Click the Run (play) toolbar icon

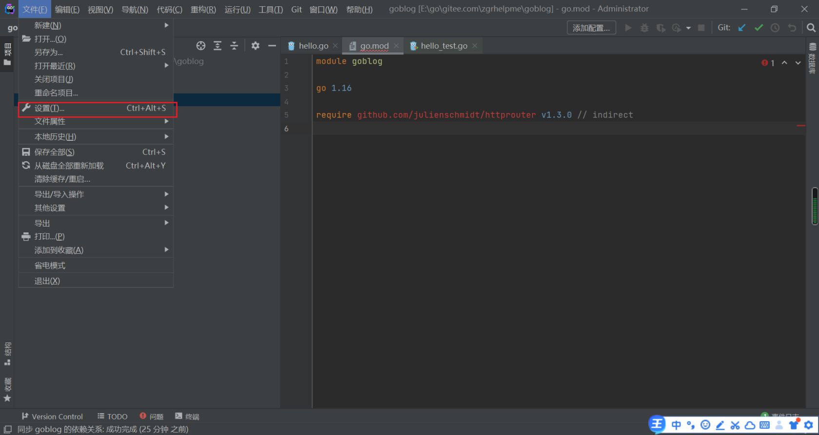pos(628,28)
